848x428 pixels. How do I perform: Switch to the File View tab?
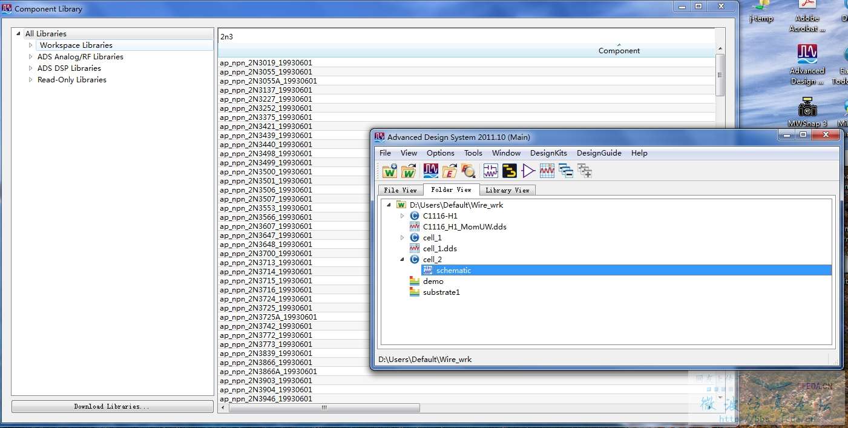pos(400,190)
